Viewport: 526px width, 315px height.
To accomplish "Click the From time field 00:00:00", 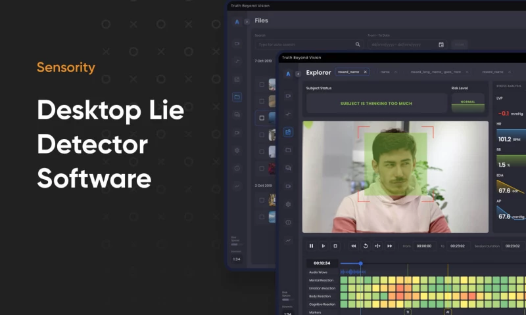I will click(424, 246).
